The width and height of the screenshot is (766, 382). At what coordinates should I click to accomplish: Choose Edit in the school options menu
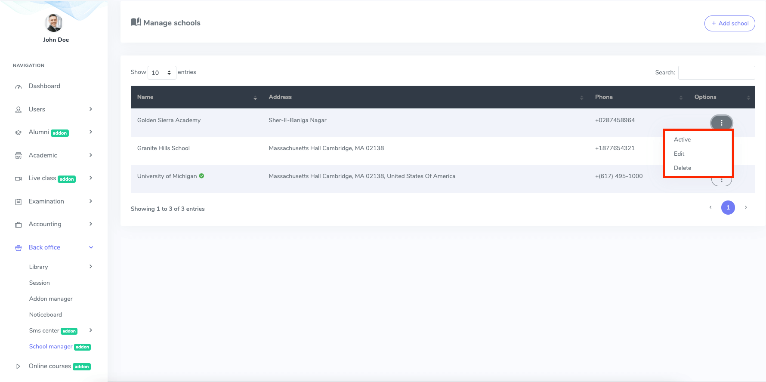(679, 154)
